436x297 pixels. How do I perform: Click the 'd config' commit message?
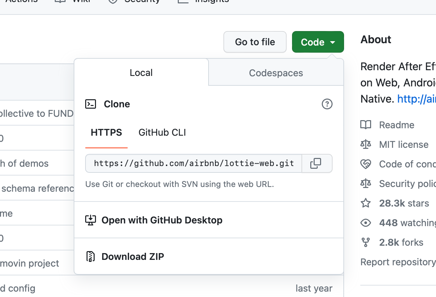click(18, 288)
